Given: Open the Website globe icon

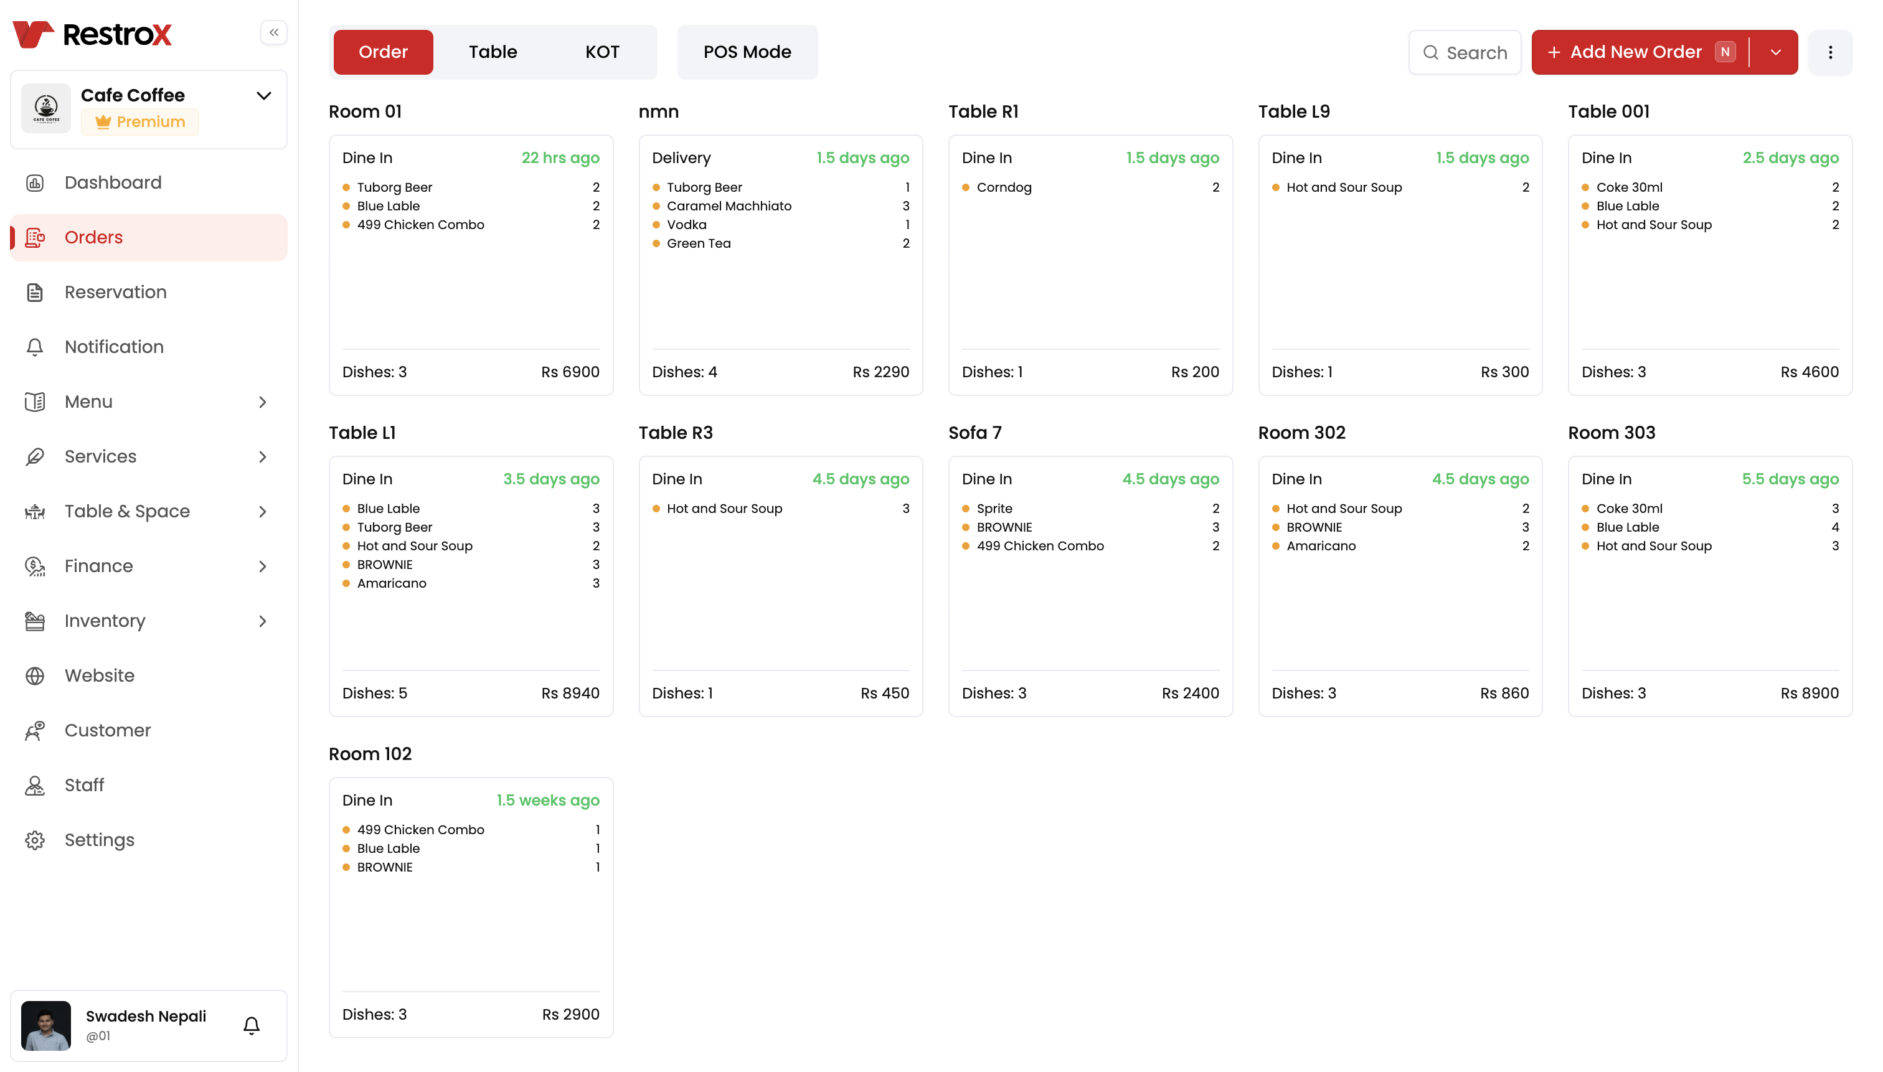Looking at the screenshot, I should [35, 675].
